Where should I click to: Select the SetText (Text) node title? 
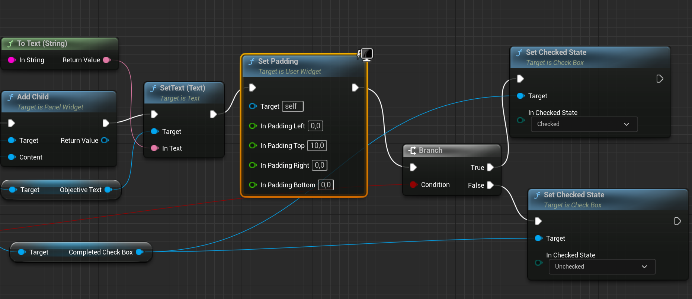click(182, 88)
